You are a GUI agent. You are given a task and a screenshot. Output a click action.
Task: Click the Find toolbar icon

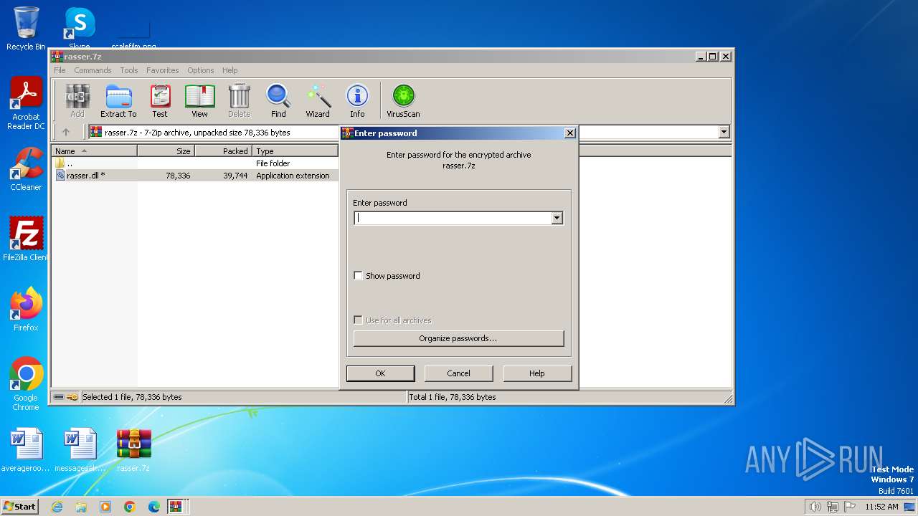click(x=278, y=100)
